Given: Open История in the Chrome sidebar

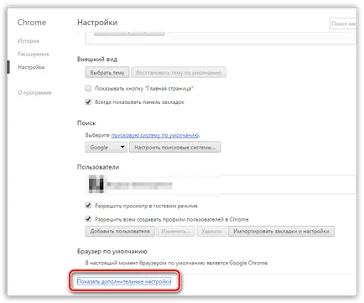Looking at the screenshot, I should point(29,41).
